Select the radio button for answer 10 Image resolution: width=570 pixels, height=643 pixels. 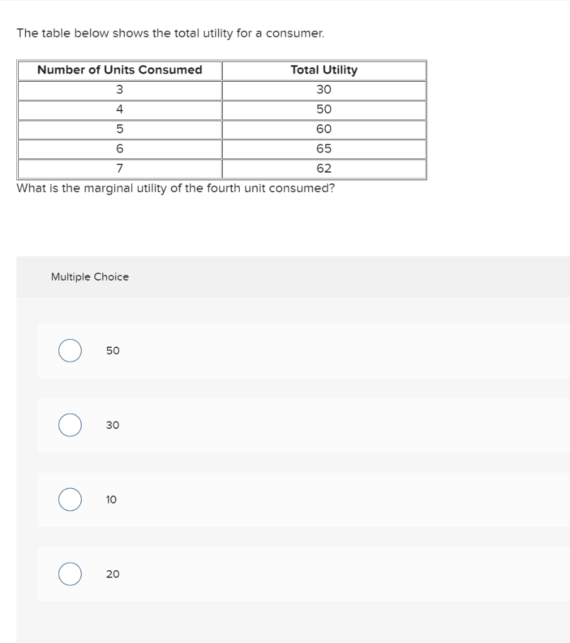(70, 499)
